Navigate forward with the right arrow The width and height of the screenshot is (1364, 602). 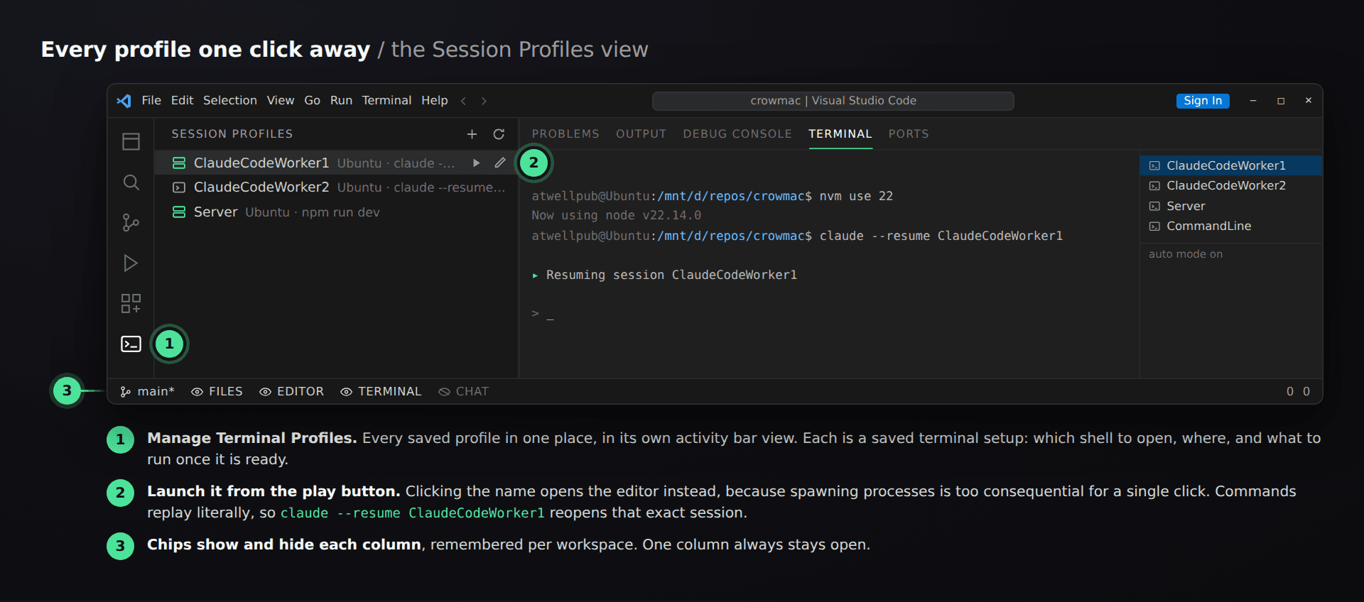pos(484,101)
